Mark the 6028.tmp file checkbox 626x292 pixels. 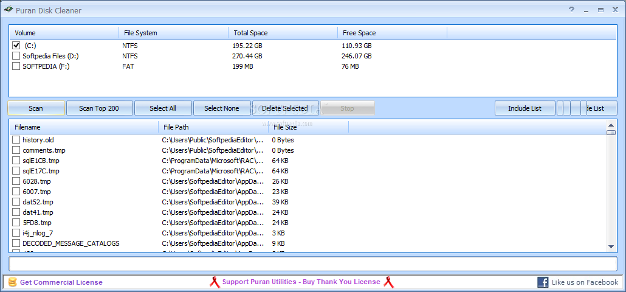(16, 181)
